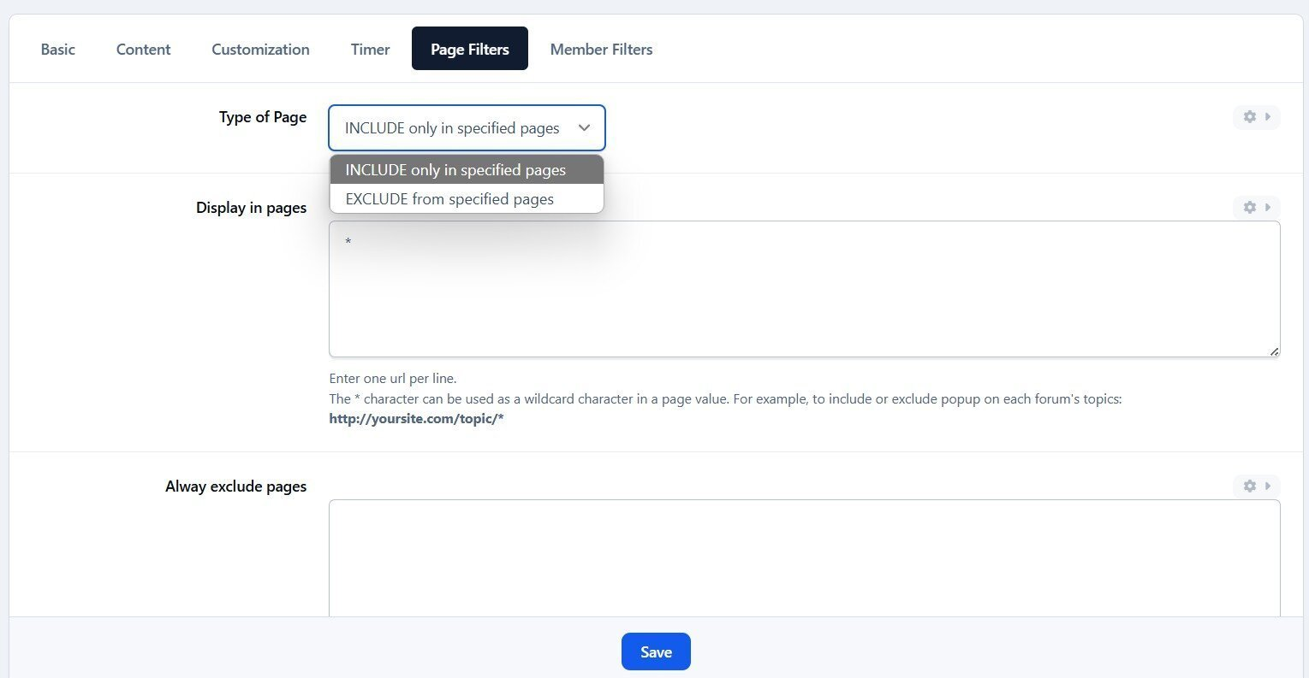This screenshot has width=1309, height=678.
Task: Click the gear icon in Type of Page row
Action: pos(1249,116)
